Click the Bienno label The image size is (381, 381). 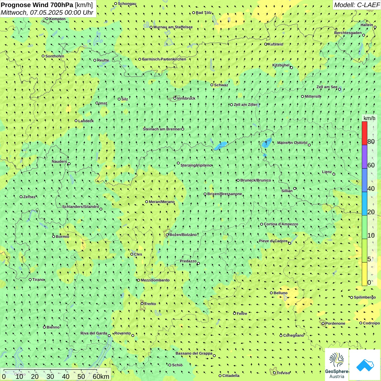point(53,327)
